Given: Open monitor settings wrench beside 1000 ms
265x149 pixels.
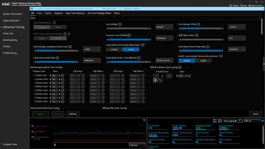Looking at the screenshot, I should [x=263, y=121].
